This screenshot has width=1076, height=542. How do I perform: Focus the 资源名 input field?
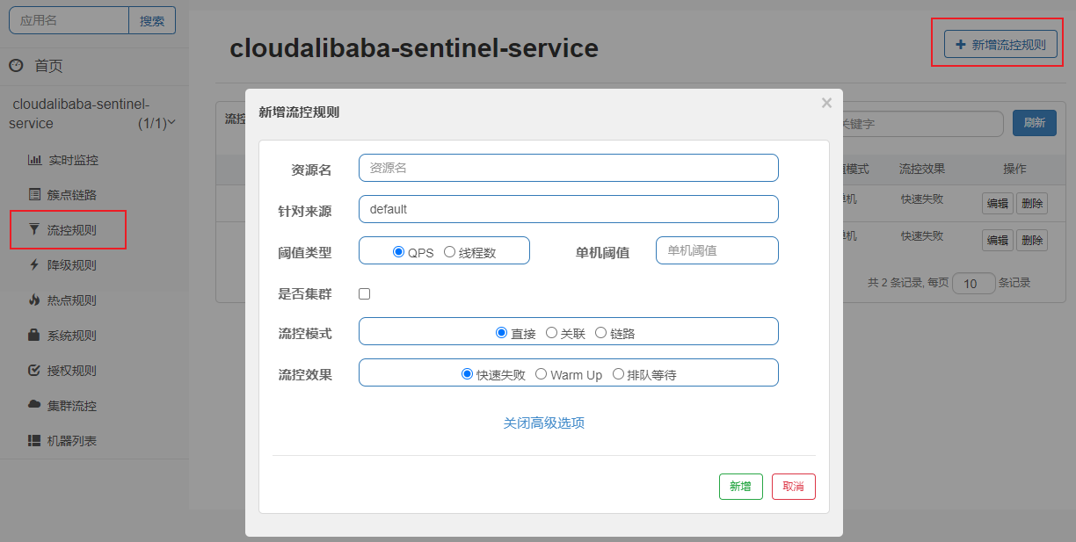click(x=569, y=168)
